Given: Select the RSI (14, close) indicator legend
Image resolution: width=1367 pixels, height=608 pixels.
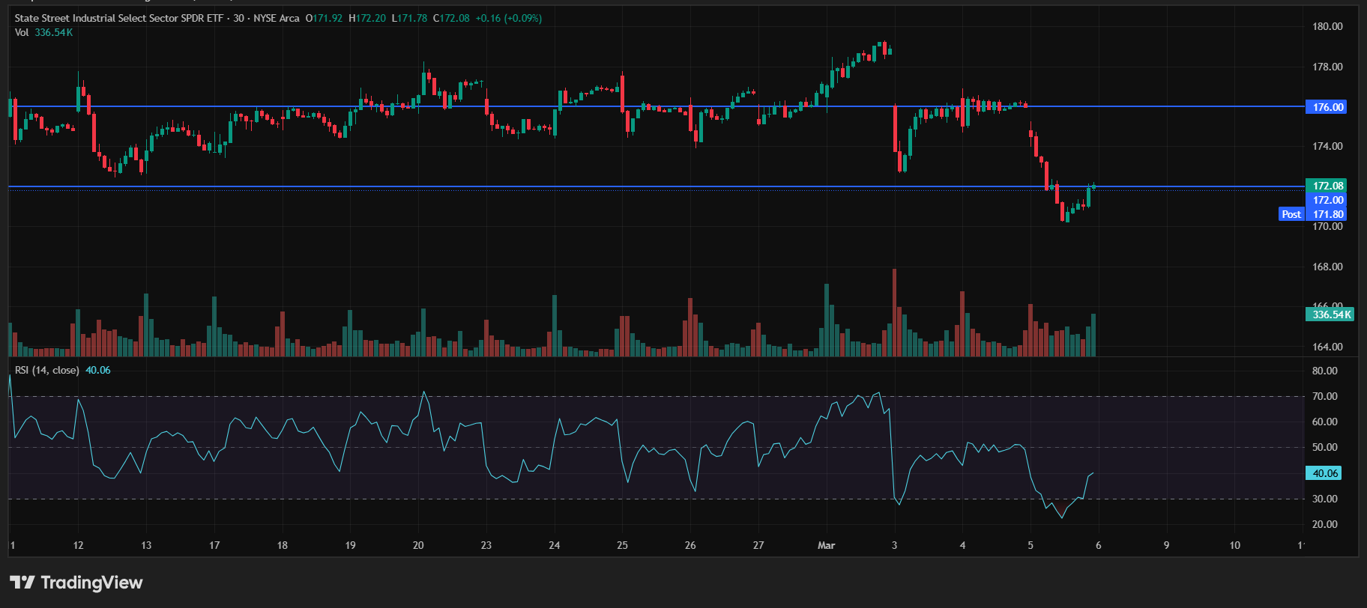Looking at the screenshot, I should 46,370.
